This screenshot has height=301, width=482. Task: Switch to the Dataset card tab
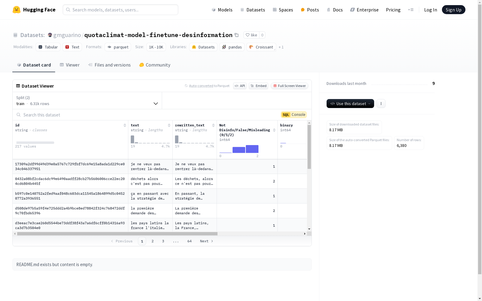pyautogui.click(x=34, y=65)
